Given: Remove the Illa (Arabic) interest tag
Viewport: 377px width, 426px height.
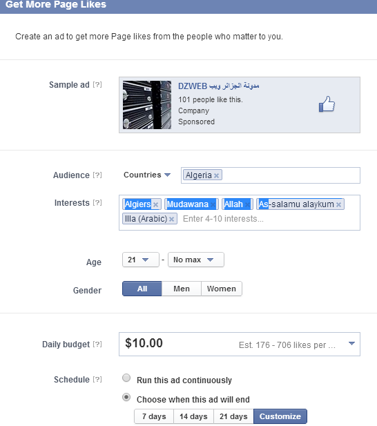Looking at the screenshot, I should (171, 219).
